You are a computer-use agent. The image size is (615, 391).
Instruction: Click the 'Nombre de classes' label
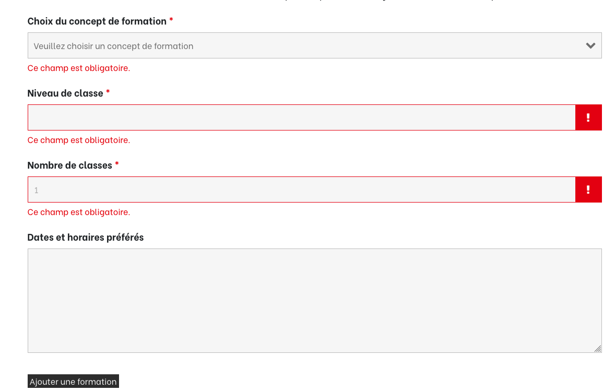(69, 165)
